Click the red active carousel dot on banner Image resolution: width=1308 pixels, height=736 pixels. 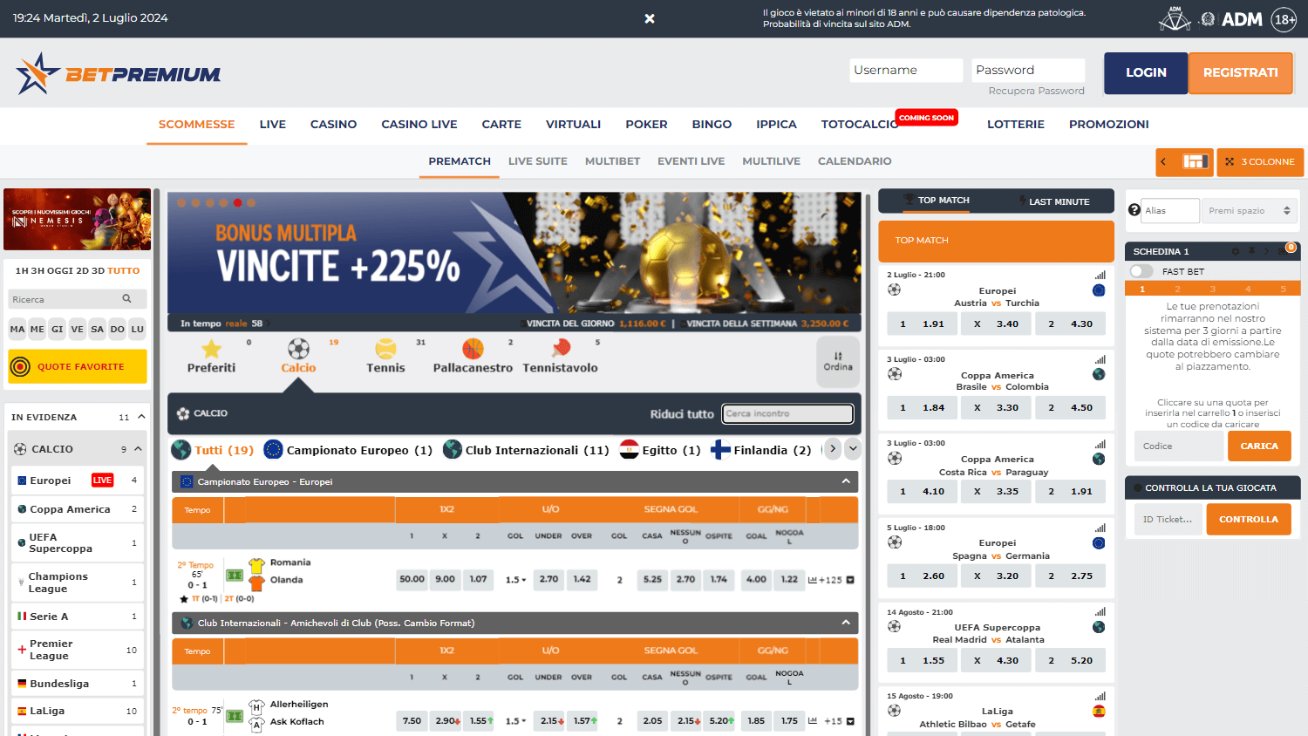tap(237, 202)
